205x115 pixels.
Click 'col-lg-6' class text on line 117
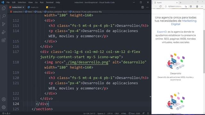tap(74, 52)
